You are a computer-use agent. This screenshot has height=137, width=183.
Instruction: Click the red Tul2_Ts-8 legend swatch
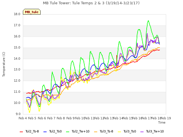coord(21,132)
